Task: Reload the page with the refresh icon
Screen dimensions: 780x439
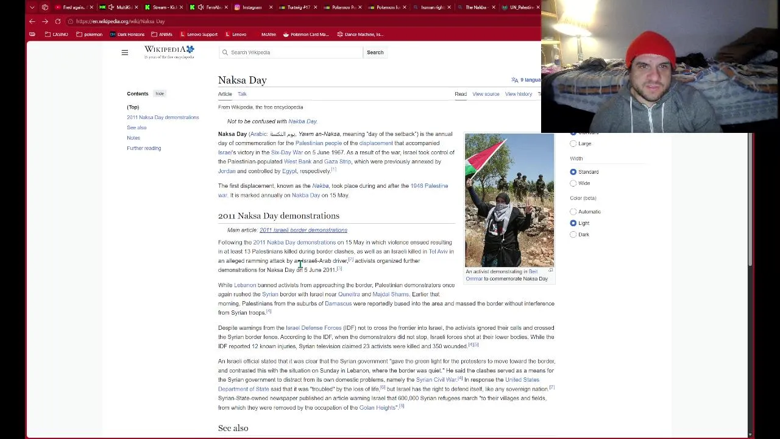Action: [58, 21]
